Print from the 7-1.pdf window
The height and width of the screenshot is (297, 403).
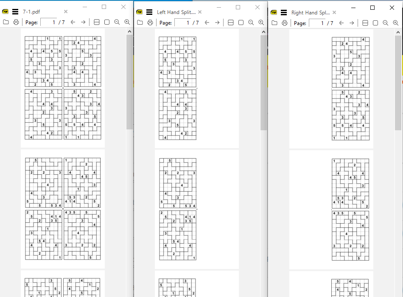(x=16, y=22)
